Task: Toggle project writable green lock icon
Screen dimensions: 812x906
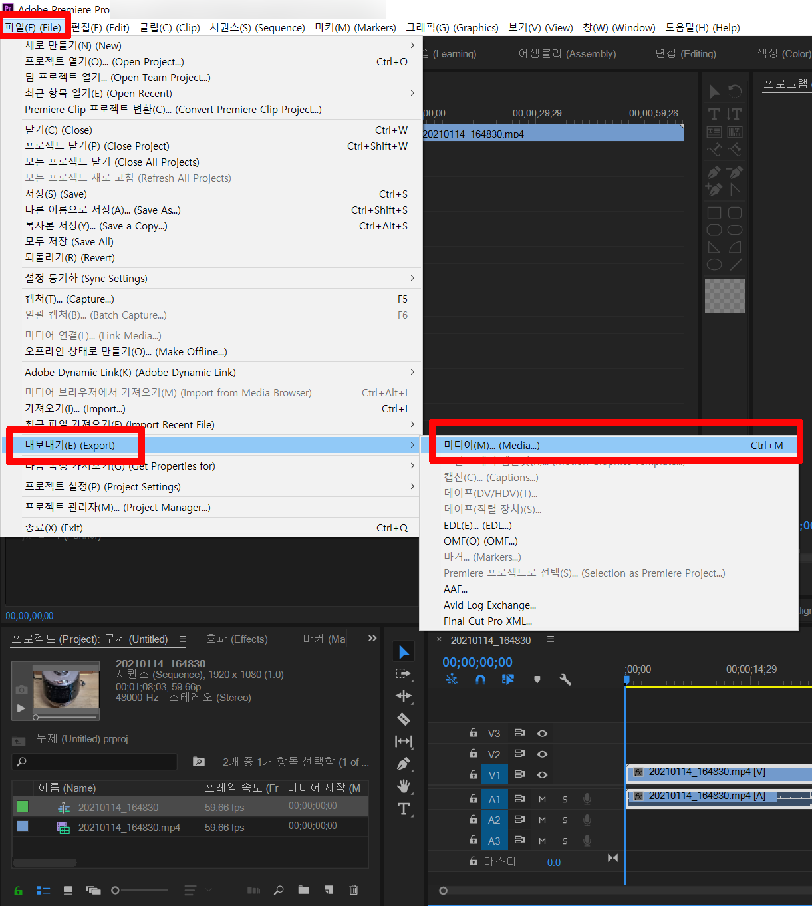Action: coord(18,890)
